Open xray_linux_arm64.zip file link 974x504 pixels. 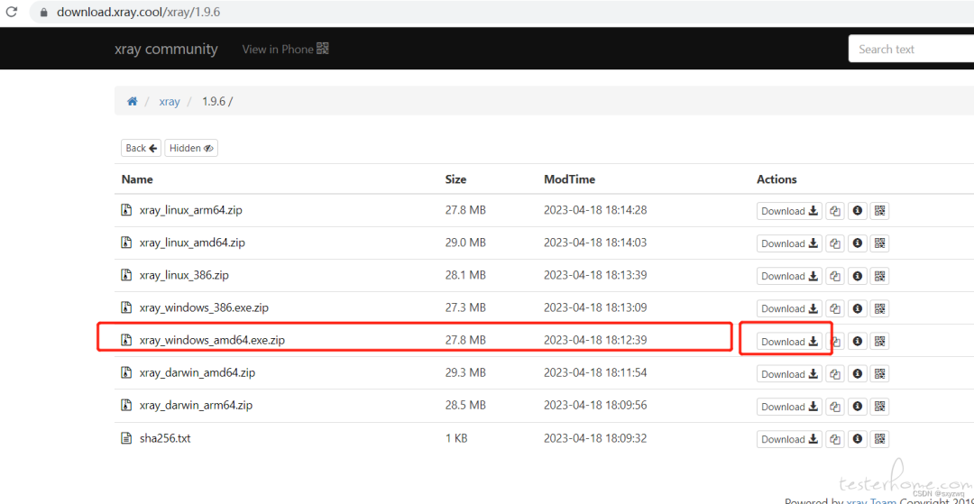pos(190,210)
